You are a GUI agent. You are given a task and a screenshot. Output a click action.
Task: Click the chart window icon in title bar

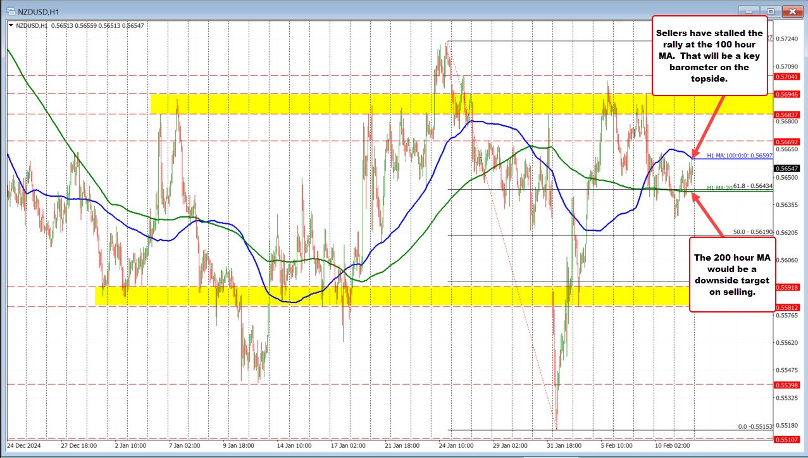point(10,11)
